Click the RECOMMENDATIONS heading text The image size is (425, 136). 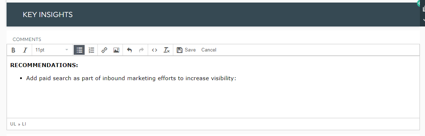(44, 65)
